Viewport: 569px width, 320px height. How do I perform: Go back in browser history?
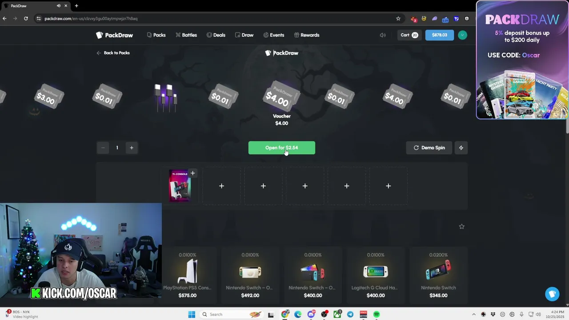coord(4,19)
